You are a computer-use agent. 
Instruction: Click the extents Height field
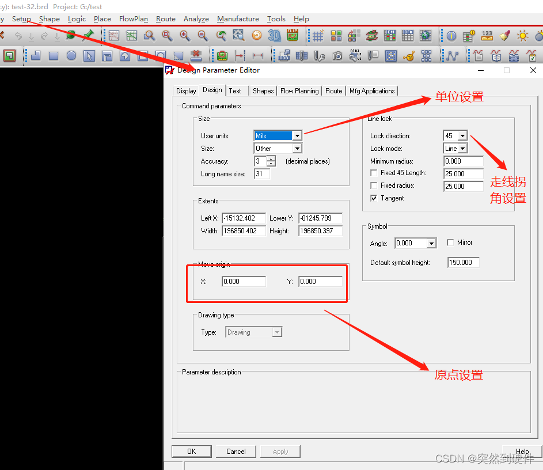[x=320, y=230]
